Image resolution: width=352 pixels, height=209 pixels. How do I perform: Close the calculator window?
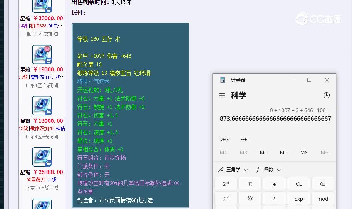coord(327,80)
